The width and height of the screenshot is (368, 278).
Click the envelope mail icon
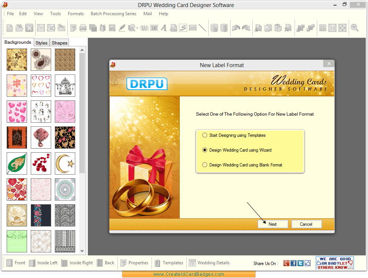[193, 28]
